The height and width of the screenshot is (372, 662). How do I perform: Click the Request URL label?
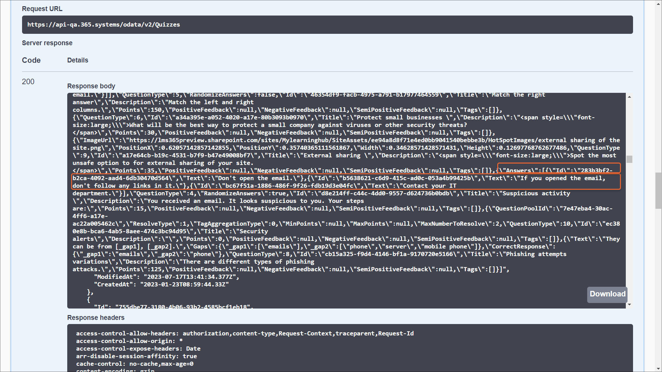42,9
